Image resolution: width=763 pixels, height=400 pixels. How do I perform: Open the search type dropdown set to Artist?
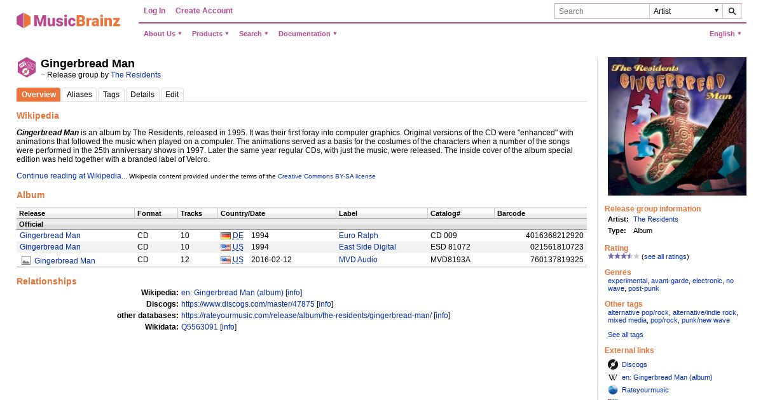tap(686, 11)
